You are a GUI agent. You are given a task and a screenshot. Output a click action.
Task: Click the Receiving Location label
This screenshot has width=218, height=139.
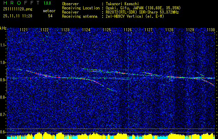[81, 8]
